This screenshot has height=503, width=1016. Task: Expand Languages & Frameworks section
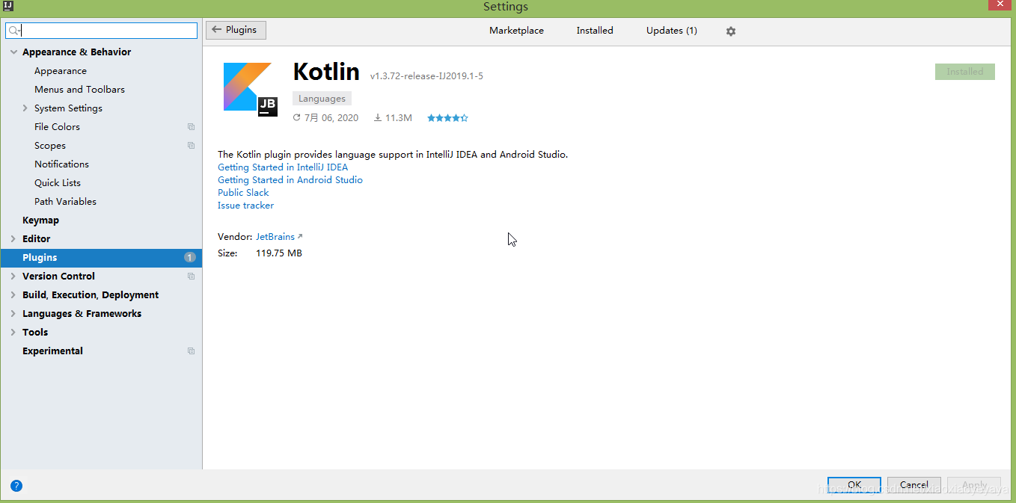coord(13,314)
